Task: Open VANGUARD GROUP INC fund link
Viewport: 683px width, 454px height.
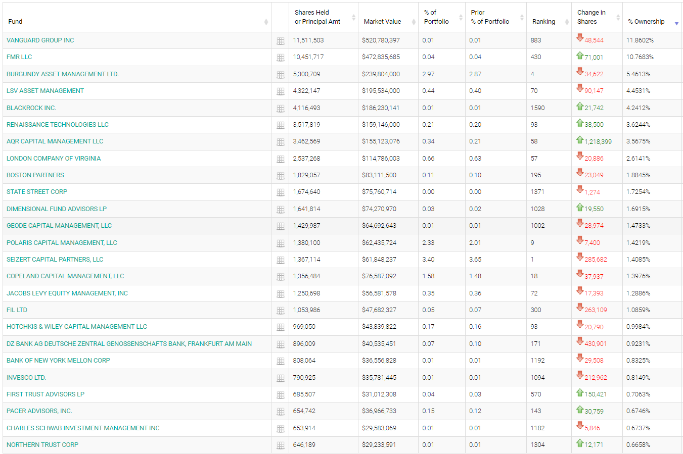Action: [x=40, y=40]
